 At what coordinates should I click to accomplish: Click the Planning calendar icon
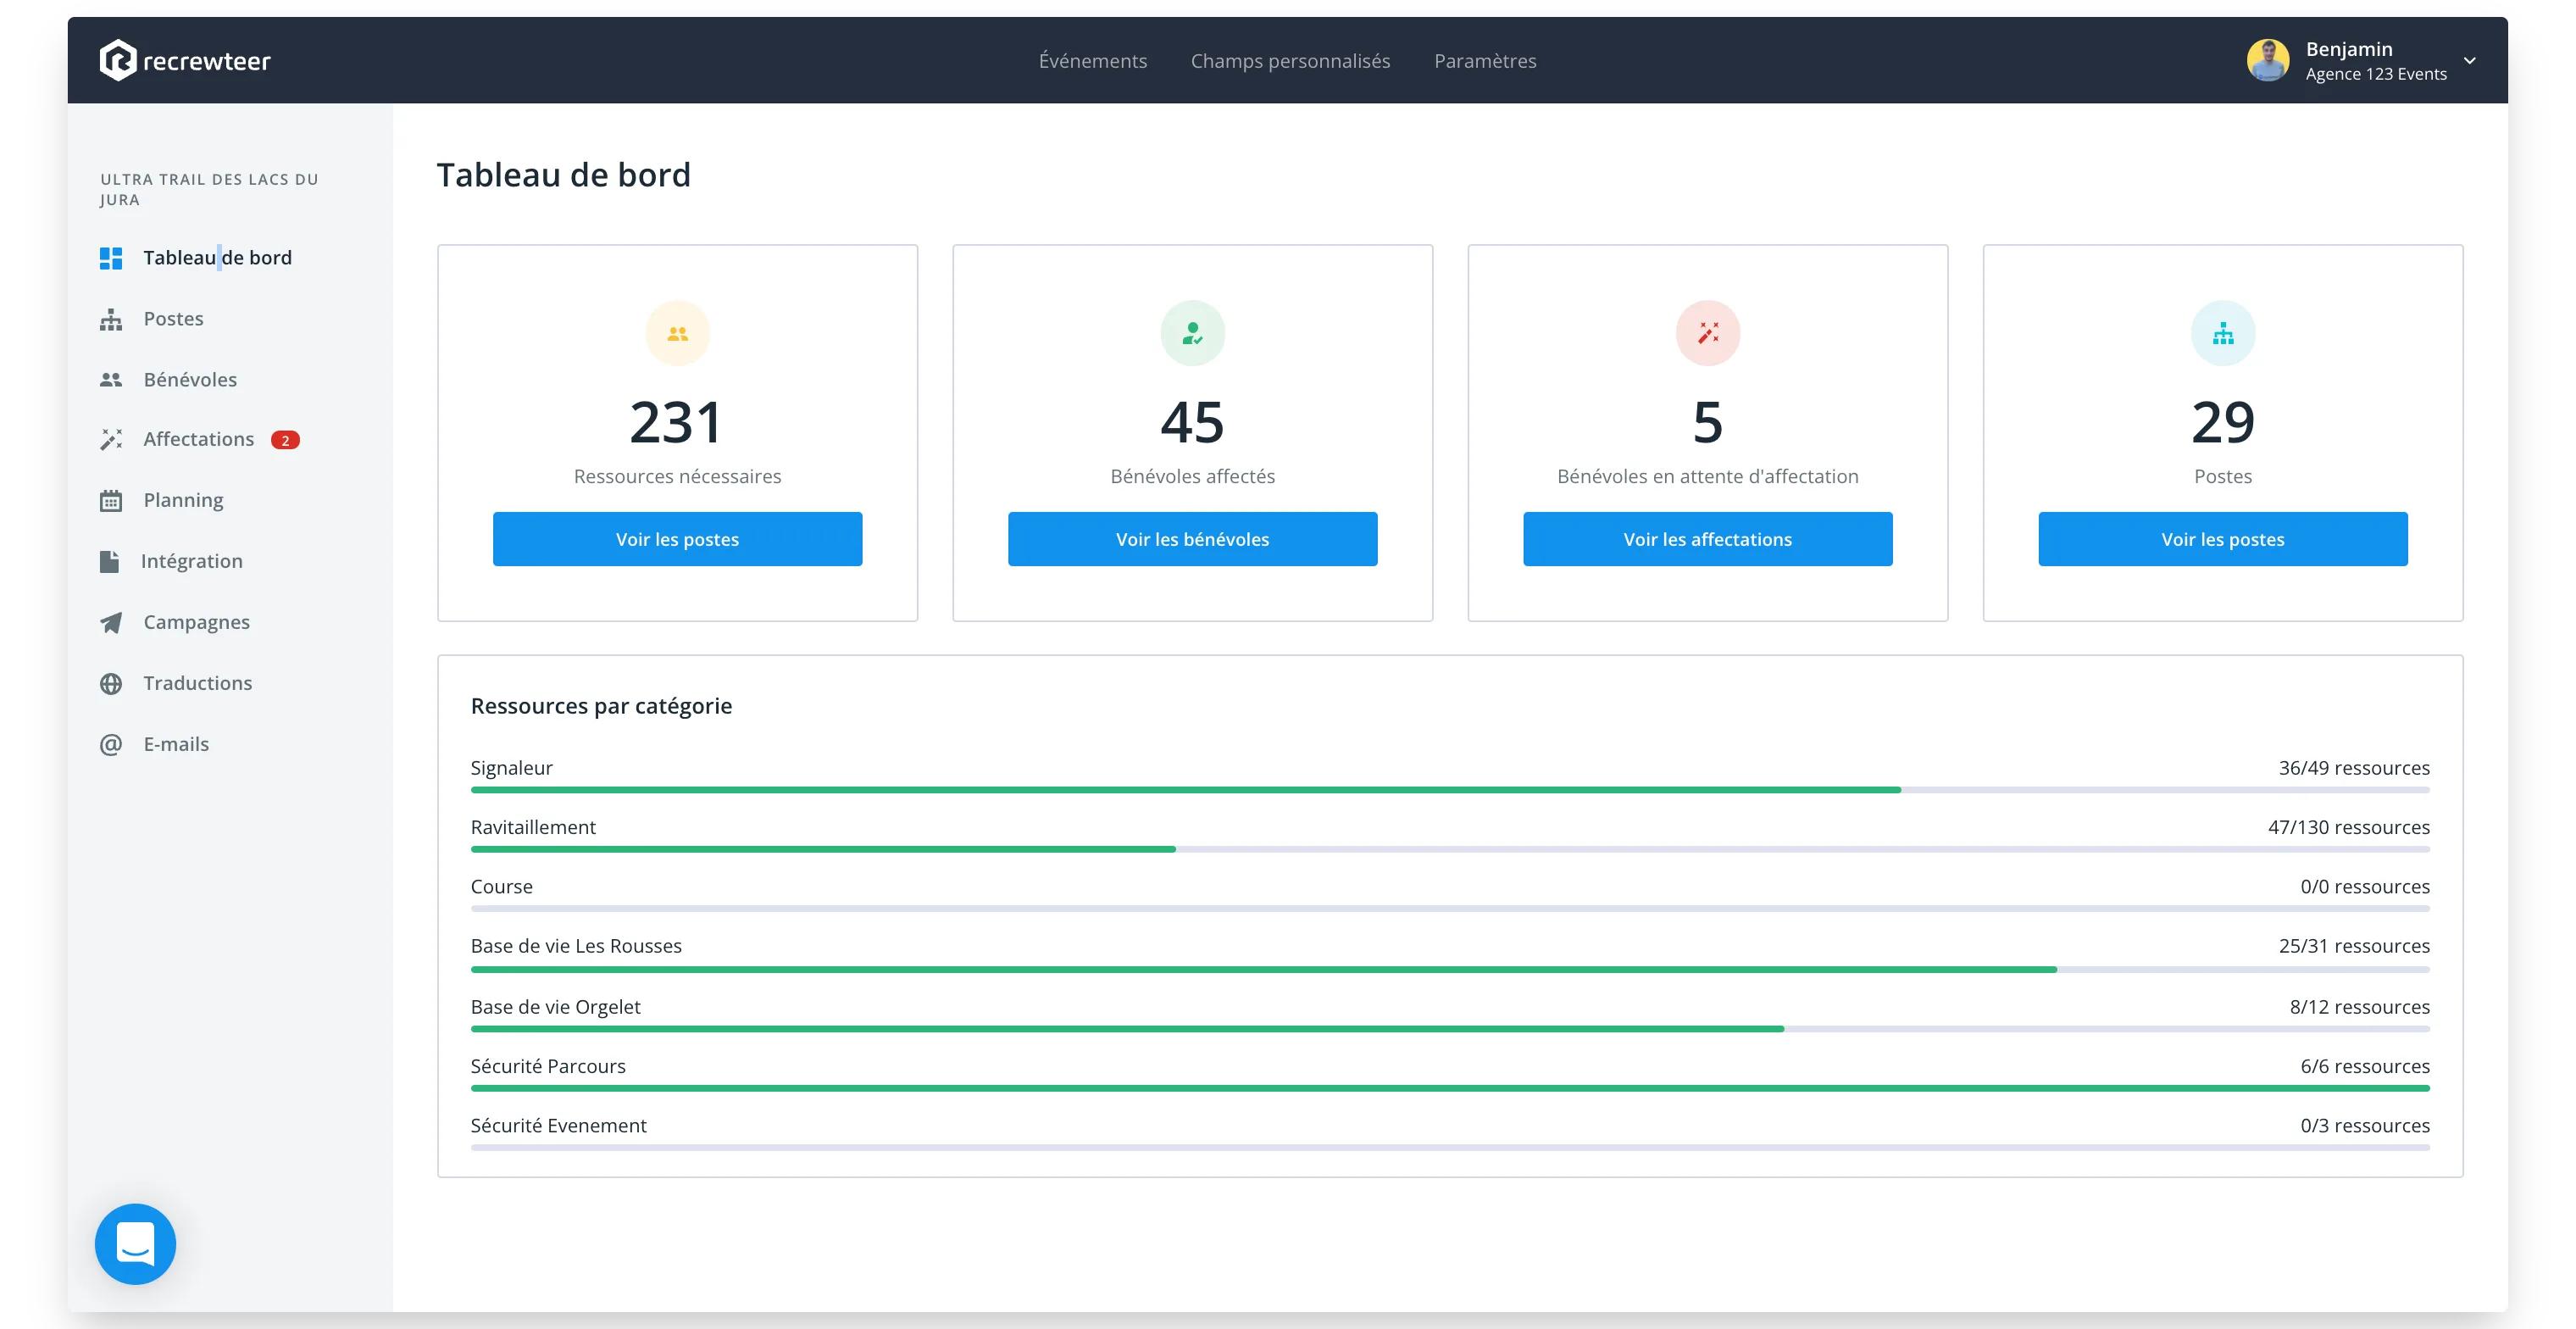point(111,500)
